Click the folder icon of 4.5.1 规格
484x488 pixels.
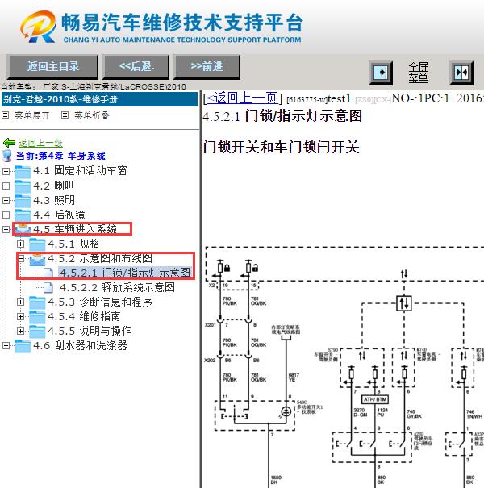point(37,244)
